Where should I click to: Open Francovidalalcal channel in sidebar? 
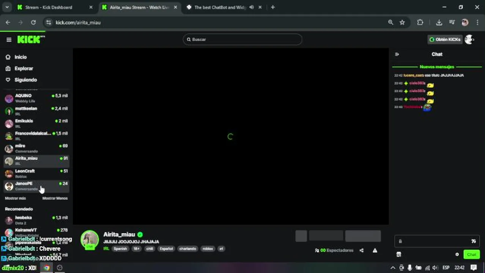[x=36, y=136]
